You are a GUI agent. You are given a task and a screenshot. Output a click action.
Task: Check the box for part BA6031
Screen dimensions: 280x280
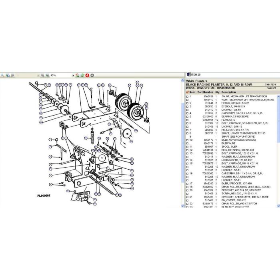187,96
